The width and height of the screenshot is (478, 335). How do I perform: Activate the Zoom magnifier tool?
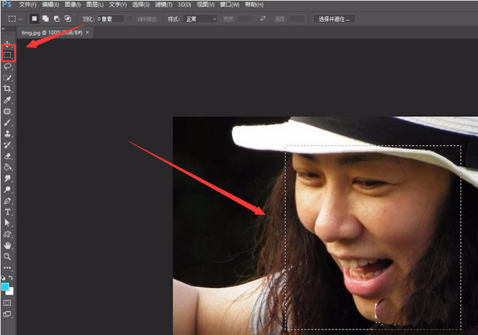pos(8,256)
